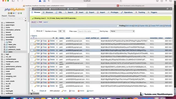Switch to the SQL tab
Image resolution: width=176 pixels, height=99 pixels.
(59, 12)
